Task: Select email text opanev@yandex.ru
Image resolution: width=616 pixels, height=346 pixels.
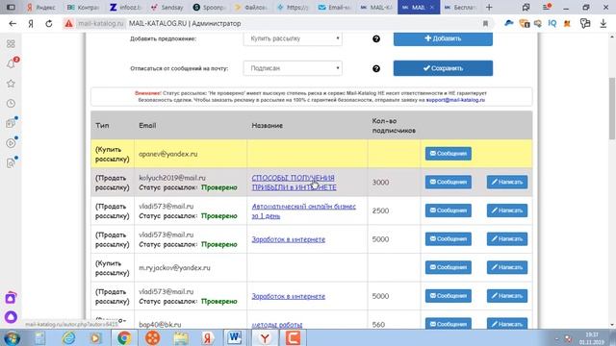Action: coord(168,154)
